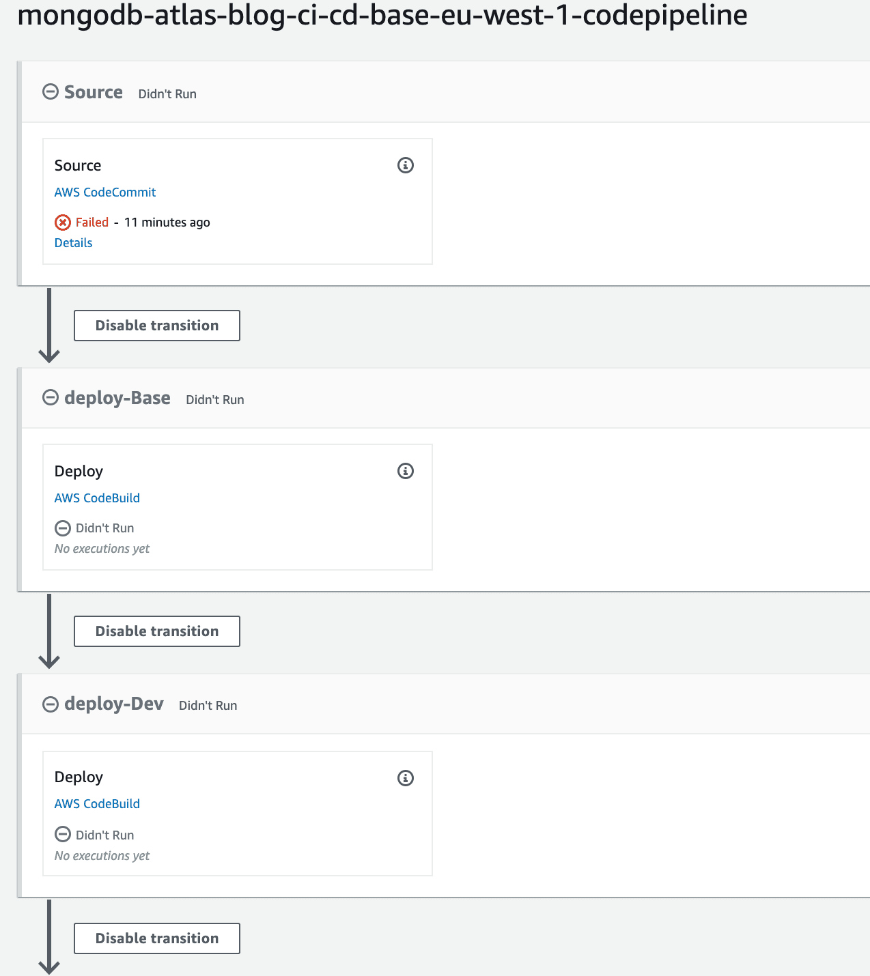Image resolution: width=870 pixels, height=976 pixels.
Task: Click Didn't Run icon inside deploy-Base card
Action: pos(63,528)
